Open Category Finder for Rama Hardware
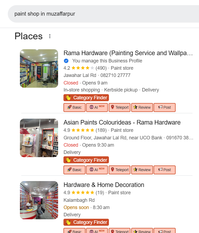 pos(86,98)
